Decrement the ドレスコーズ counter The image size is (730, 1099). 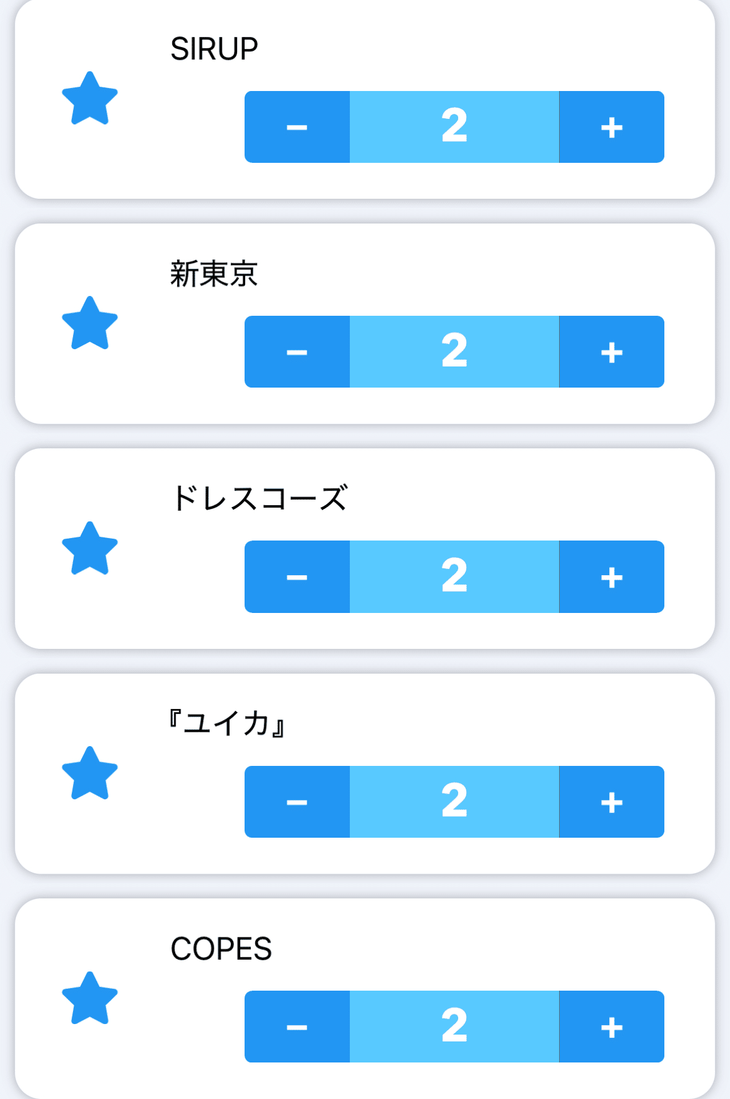pos(297,577)
